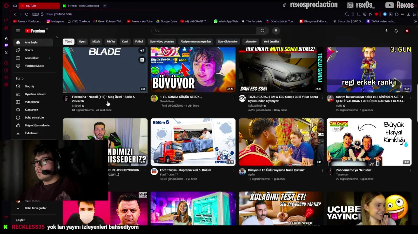
Task: Open Semih Kaya channel link
Action: coord(167,101)
